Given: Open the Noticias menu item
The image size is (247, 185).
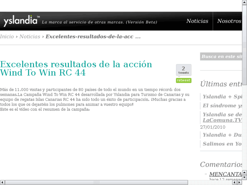Looking at the screenshot, I should (x=197, y=21).
